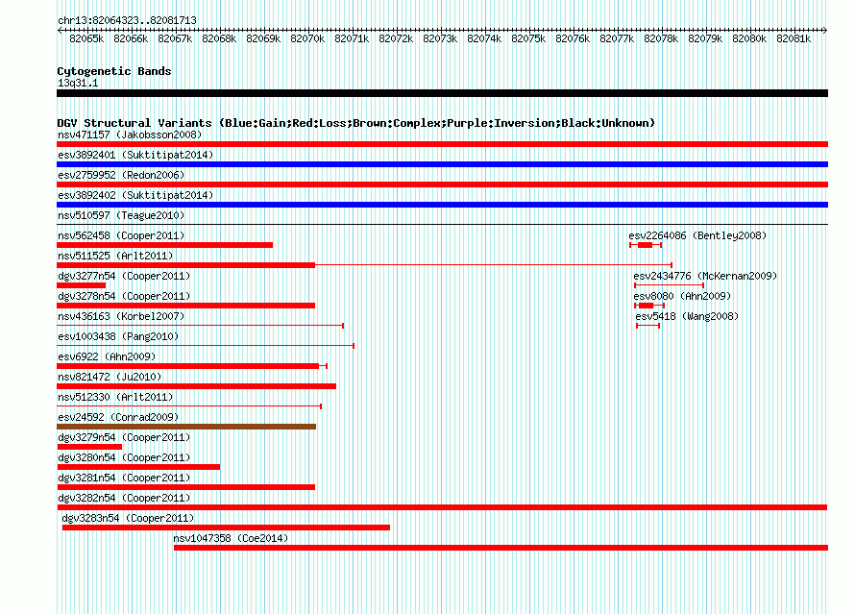Screen dimensions: 855x614
Task: Open dgv3277n54 (Cooper2011) variant
Action: pyautogui.click(x=124, y=276)
